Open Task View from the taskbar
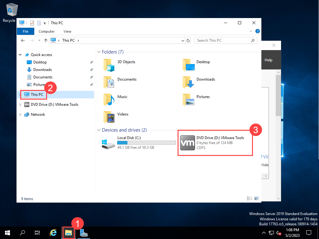This screenshot has height=239, width=319. click(x=37, y=233)
